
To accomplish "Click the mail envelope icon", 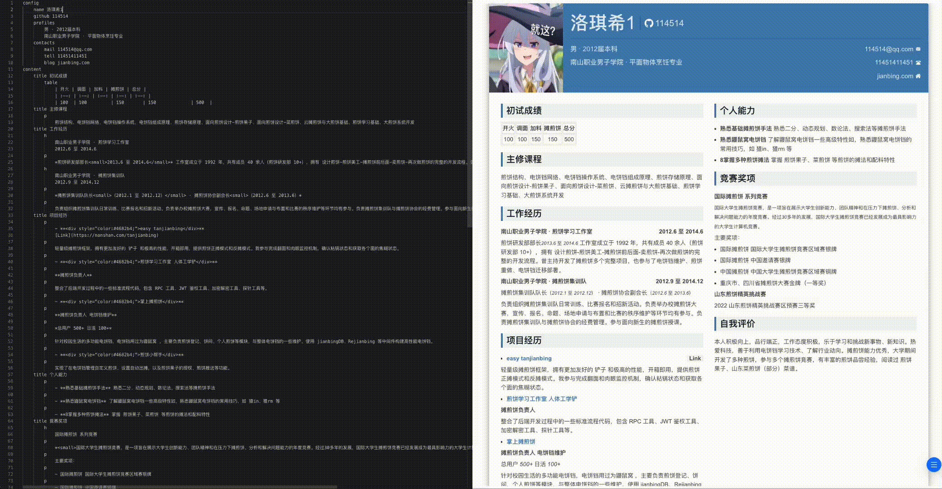I will point(918,49).
